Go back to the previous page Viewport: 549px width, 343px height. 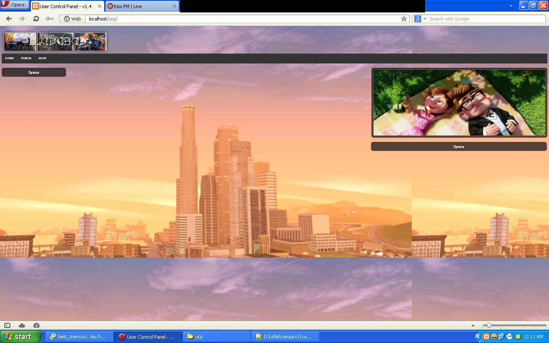click(x=9, y=19)
